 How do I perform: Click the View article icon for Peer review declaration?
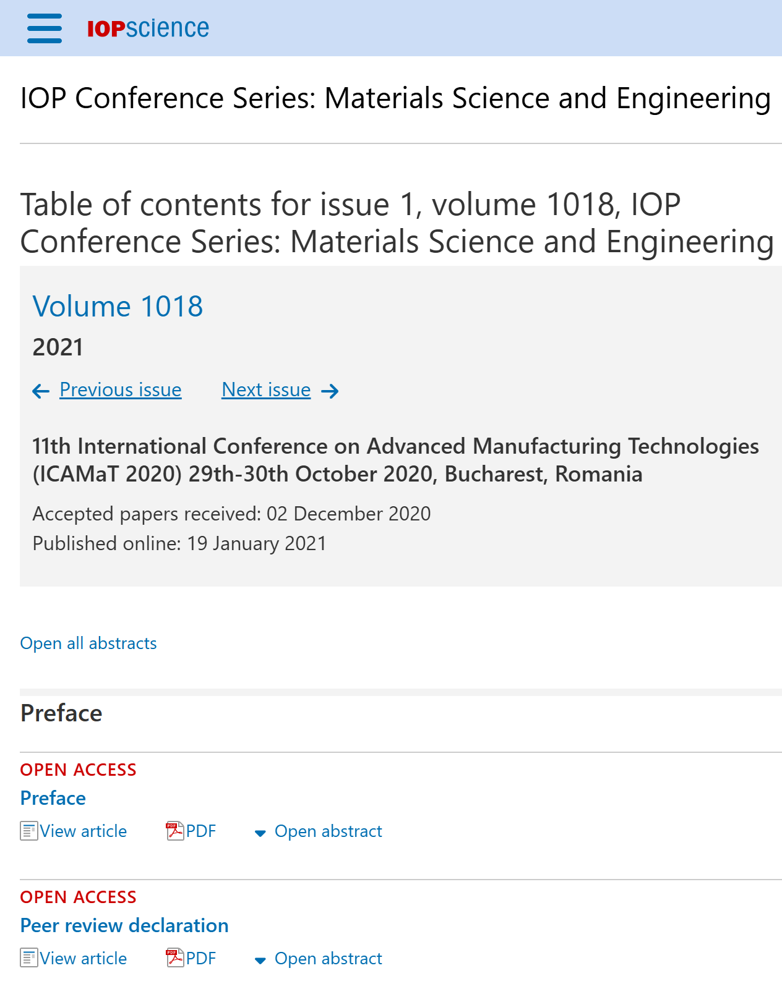[29, 958]
